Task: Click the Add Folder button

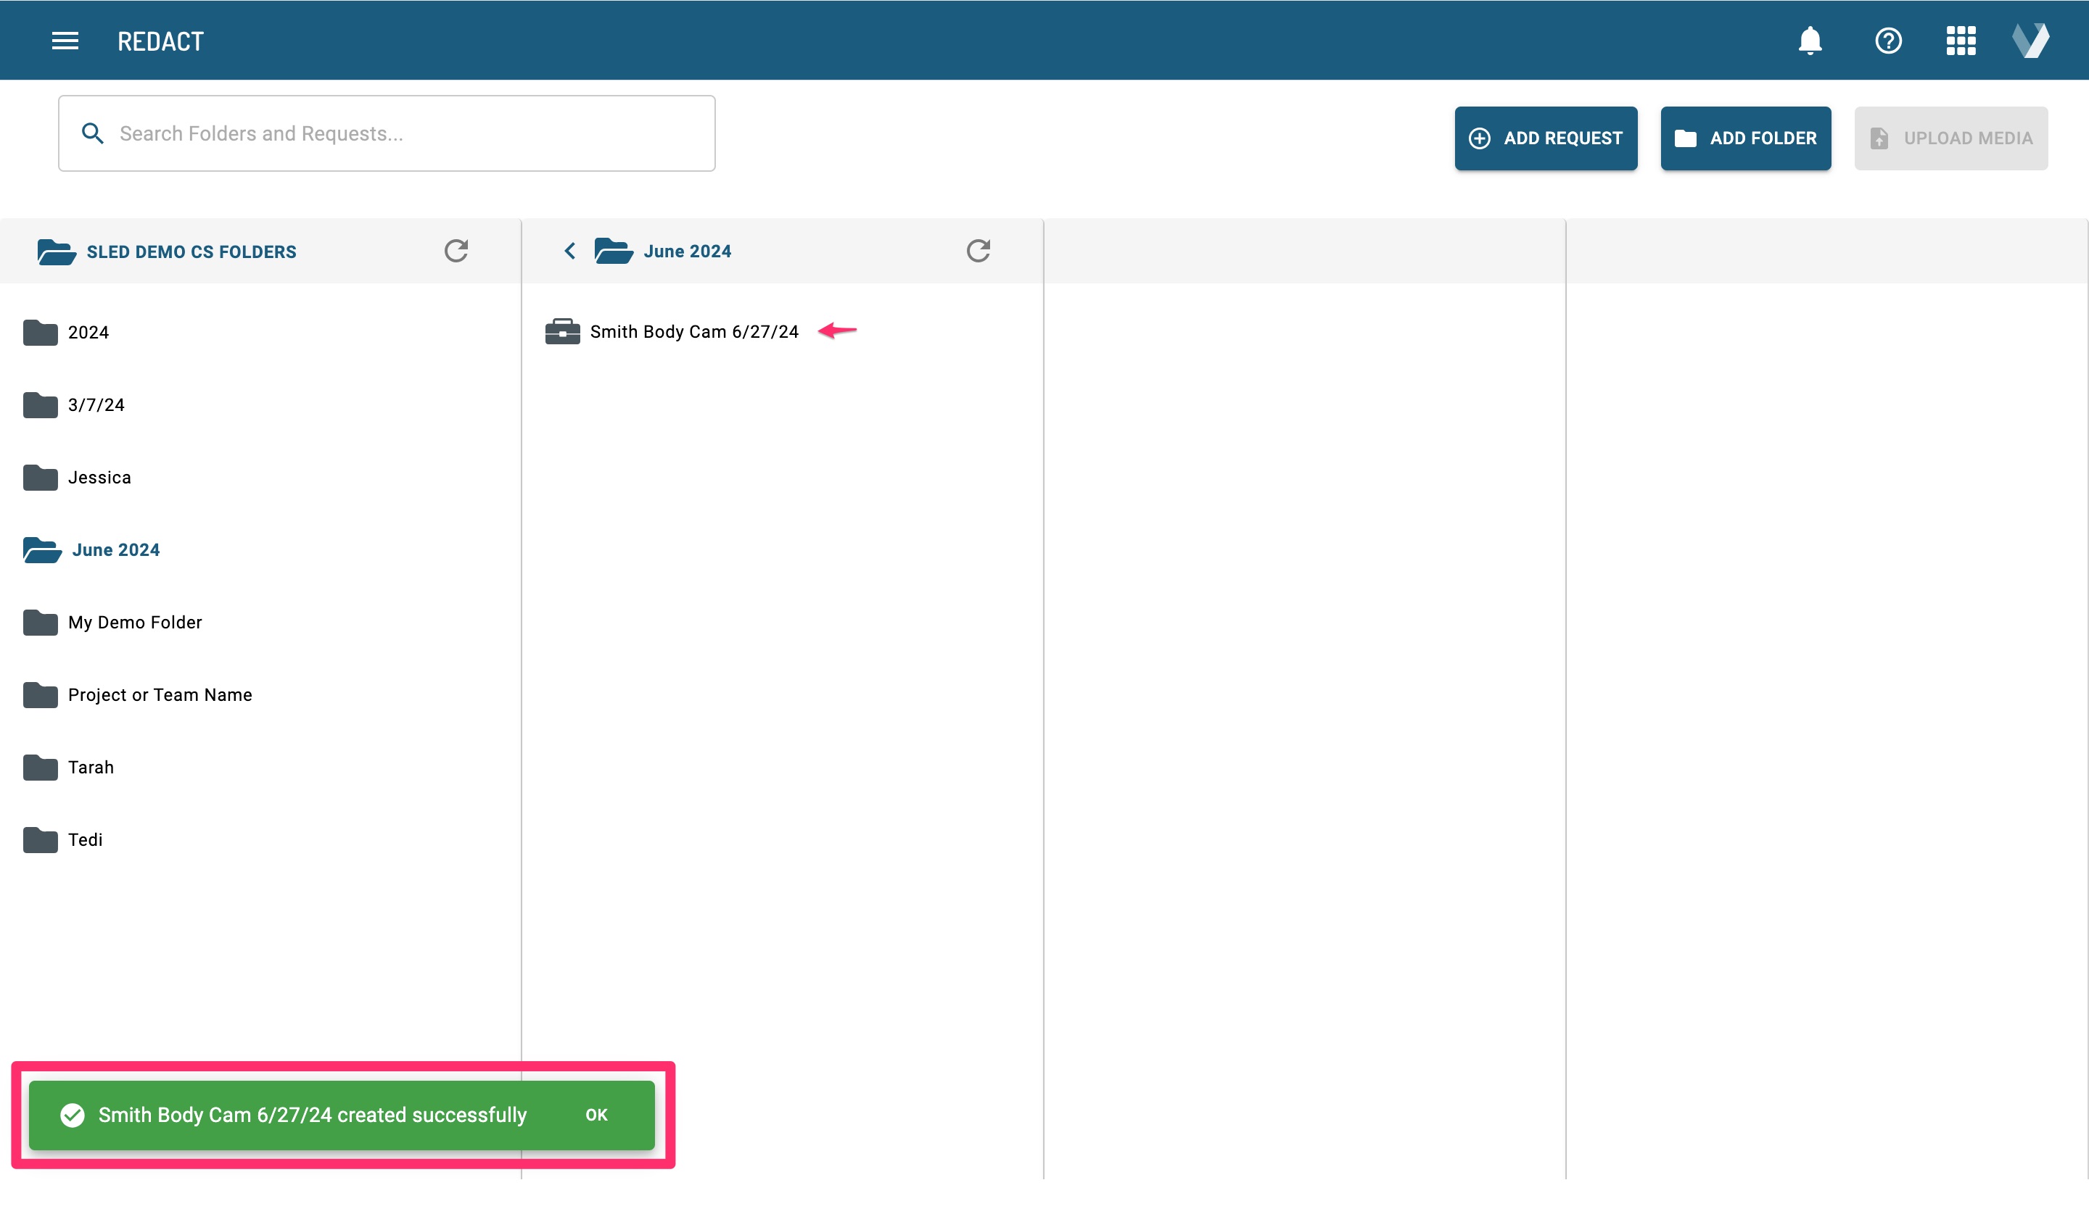Action: [1745, 138]
